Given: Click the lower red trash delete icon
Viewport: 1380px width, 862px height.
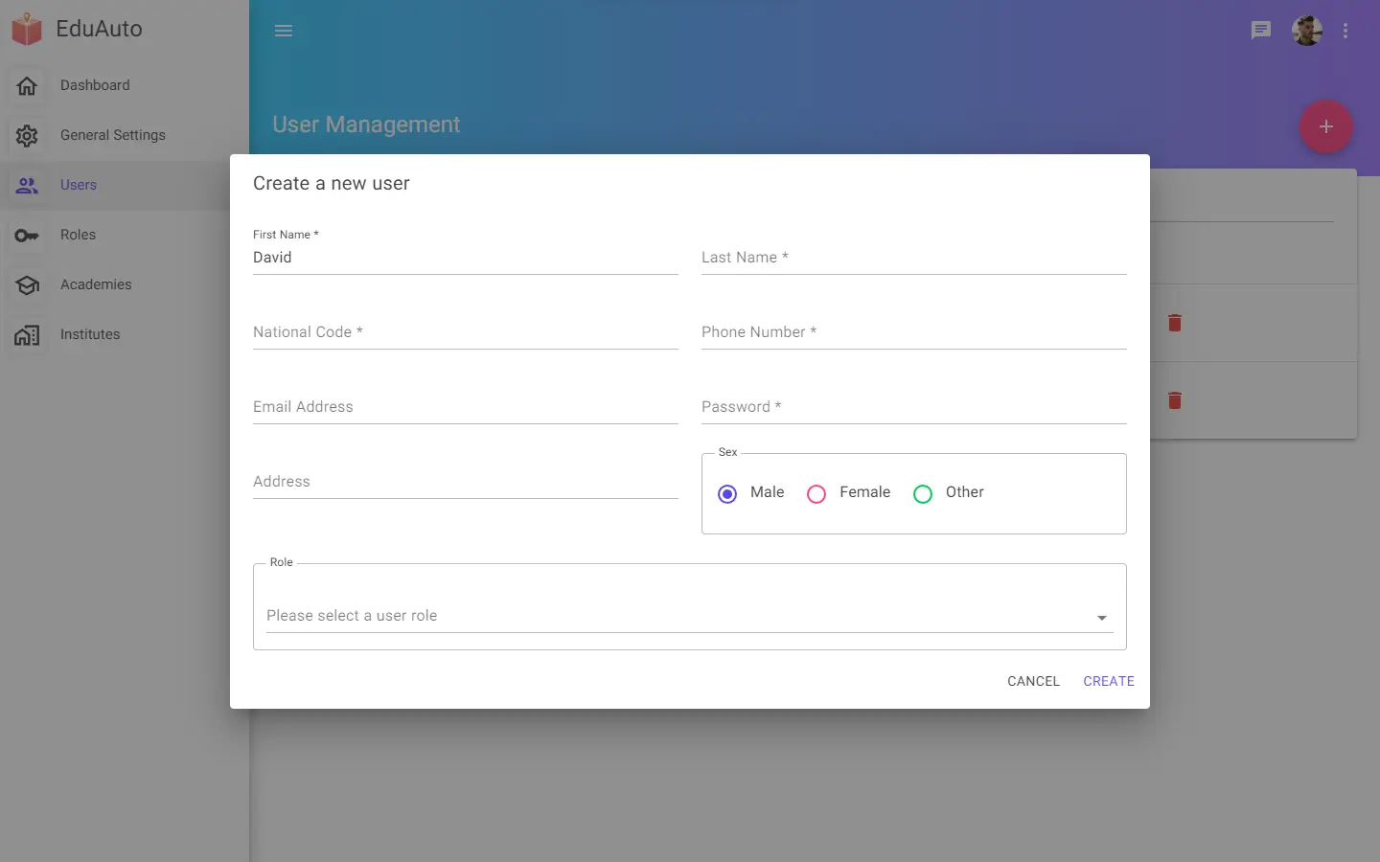Looking at the screenshot, I should click(1175, 400).
